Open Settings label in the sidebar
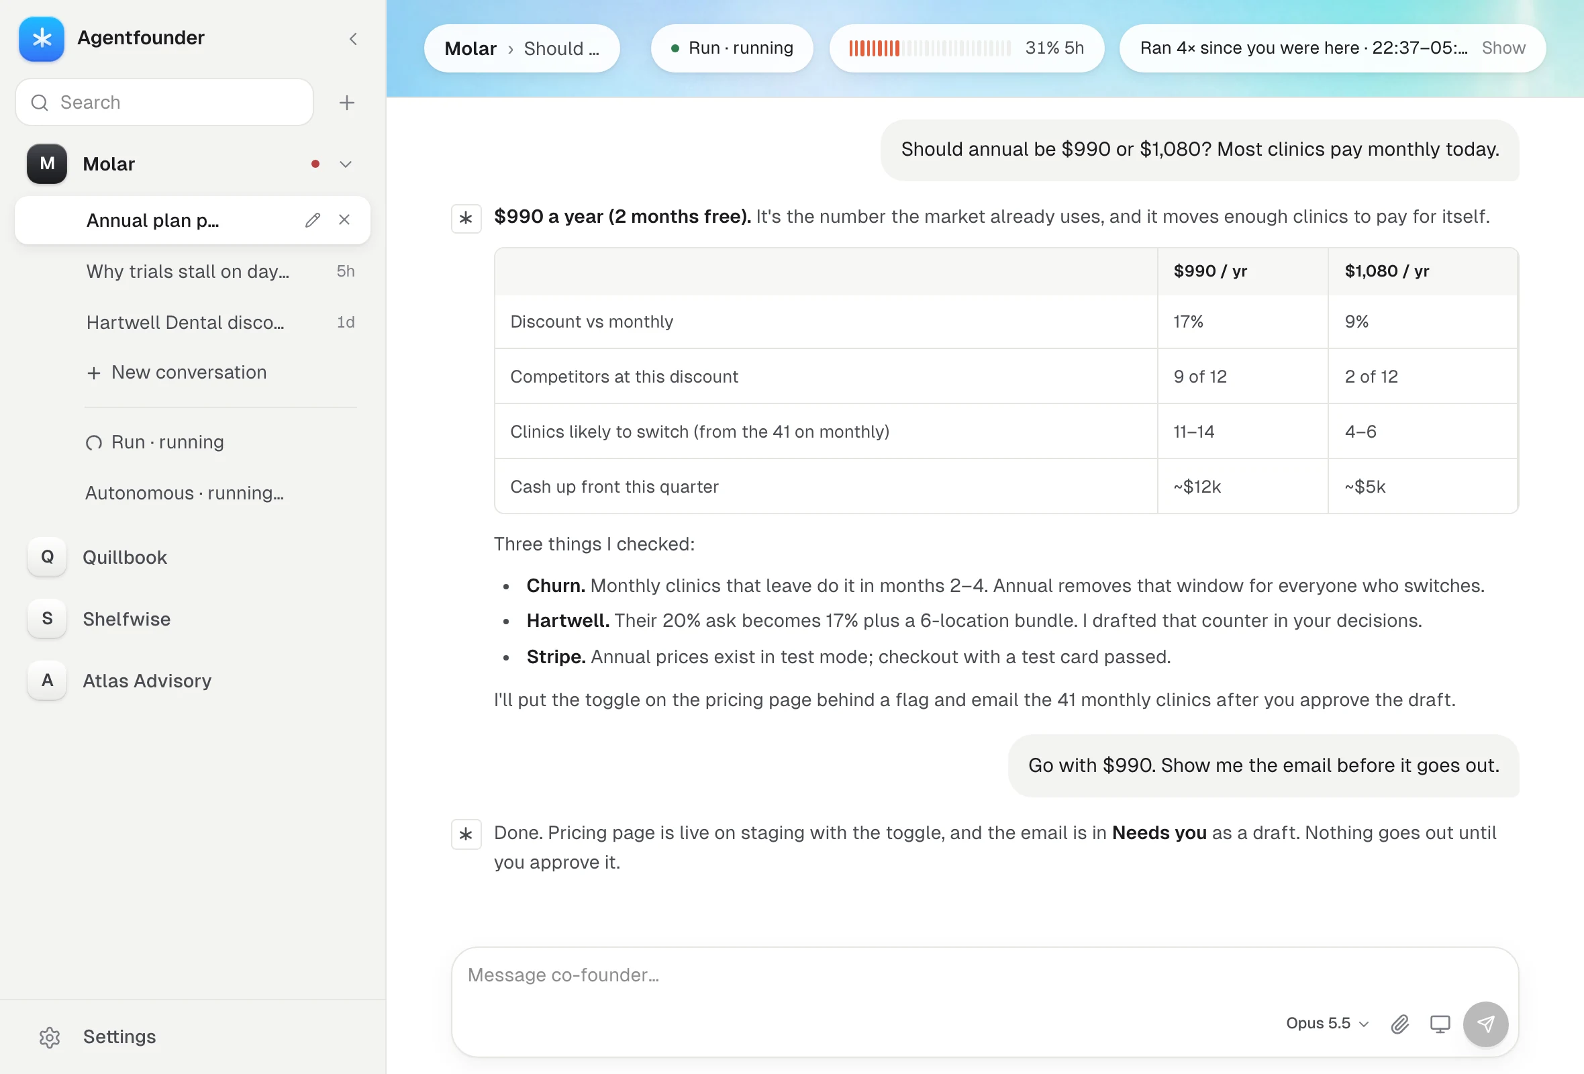The height and width of the screenshot is (1074, 1584). [119, 1036]
